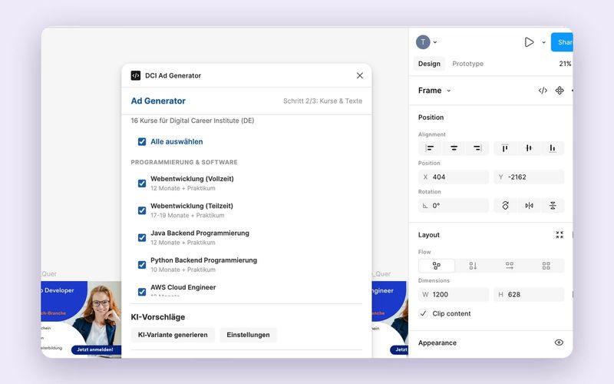Click the Appearance section heading
The image size is (614, 384).
point(437,343)
